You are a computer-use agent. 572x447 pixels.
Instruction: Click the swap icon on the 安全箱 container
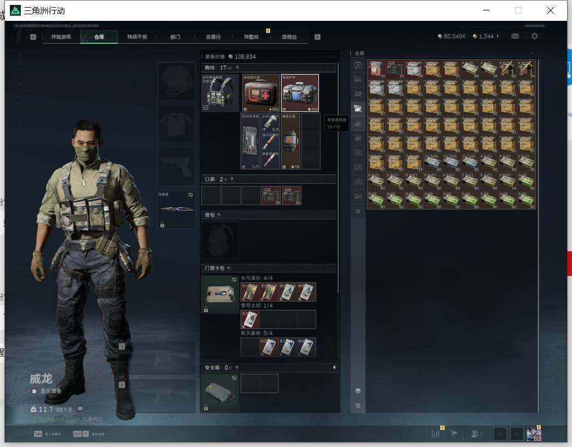coord(234,378)
